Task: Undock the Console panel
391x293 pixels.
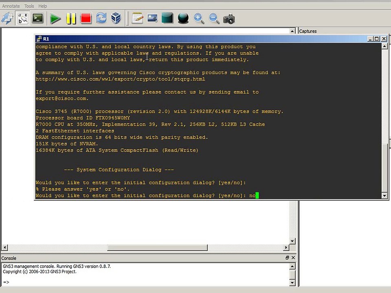Action: click(x=287, y=258)
